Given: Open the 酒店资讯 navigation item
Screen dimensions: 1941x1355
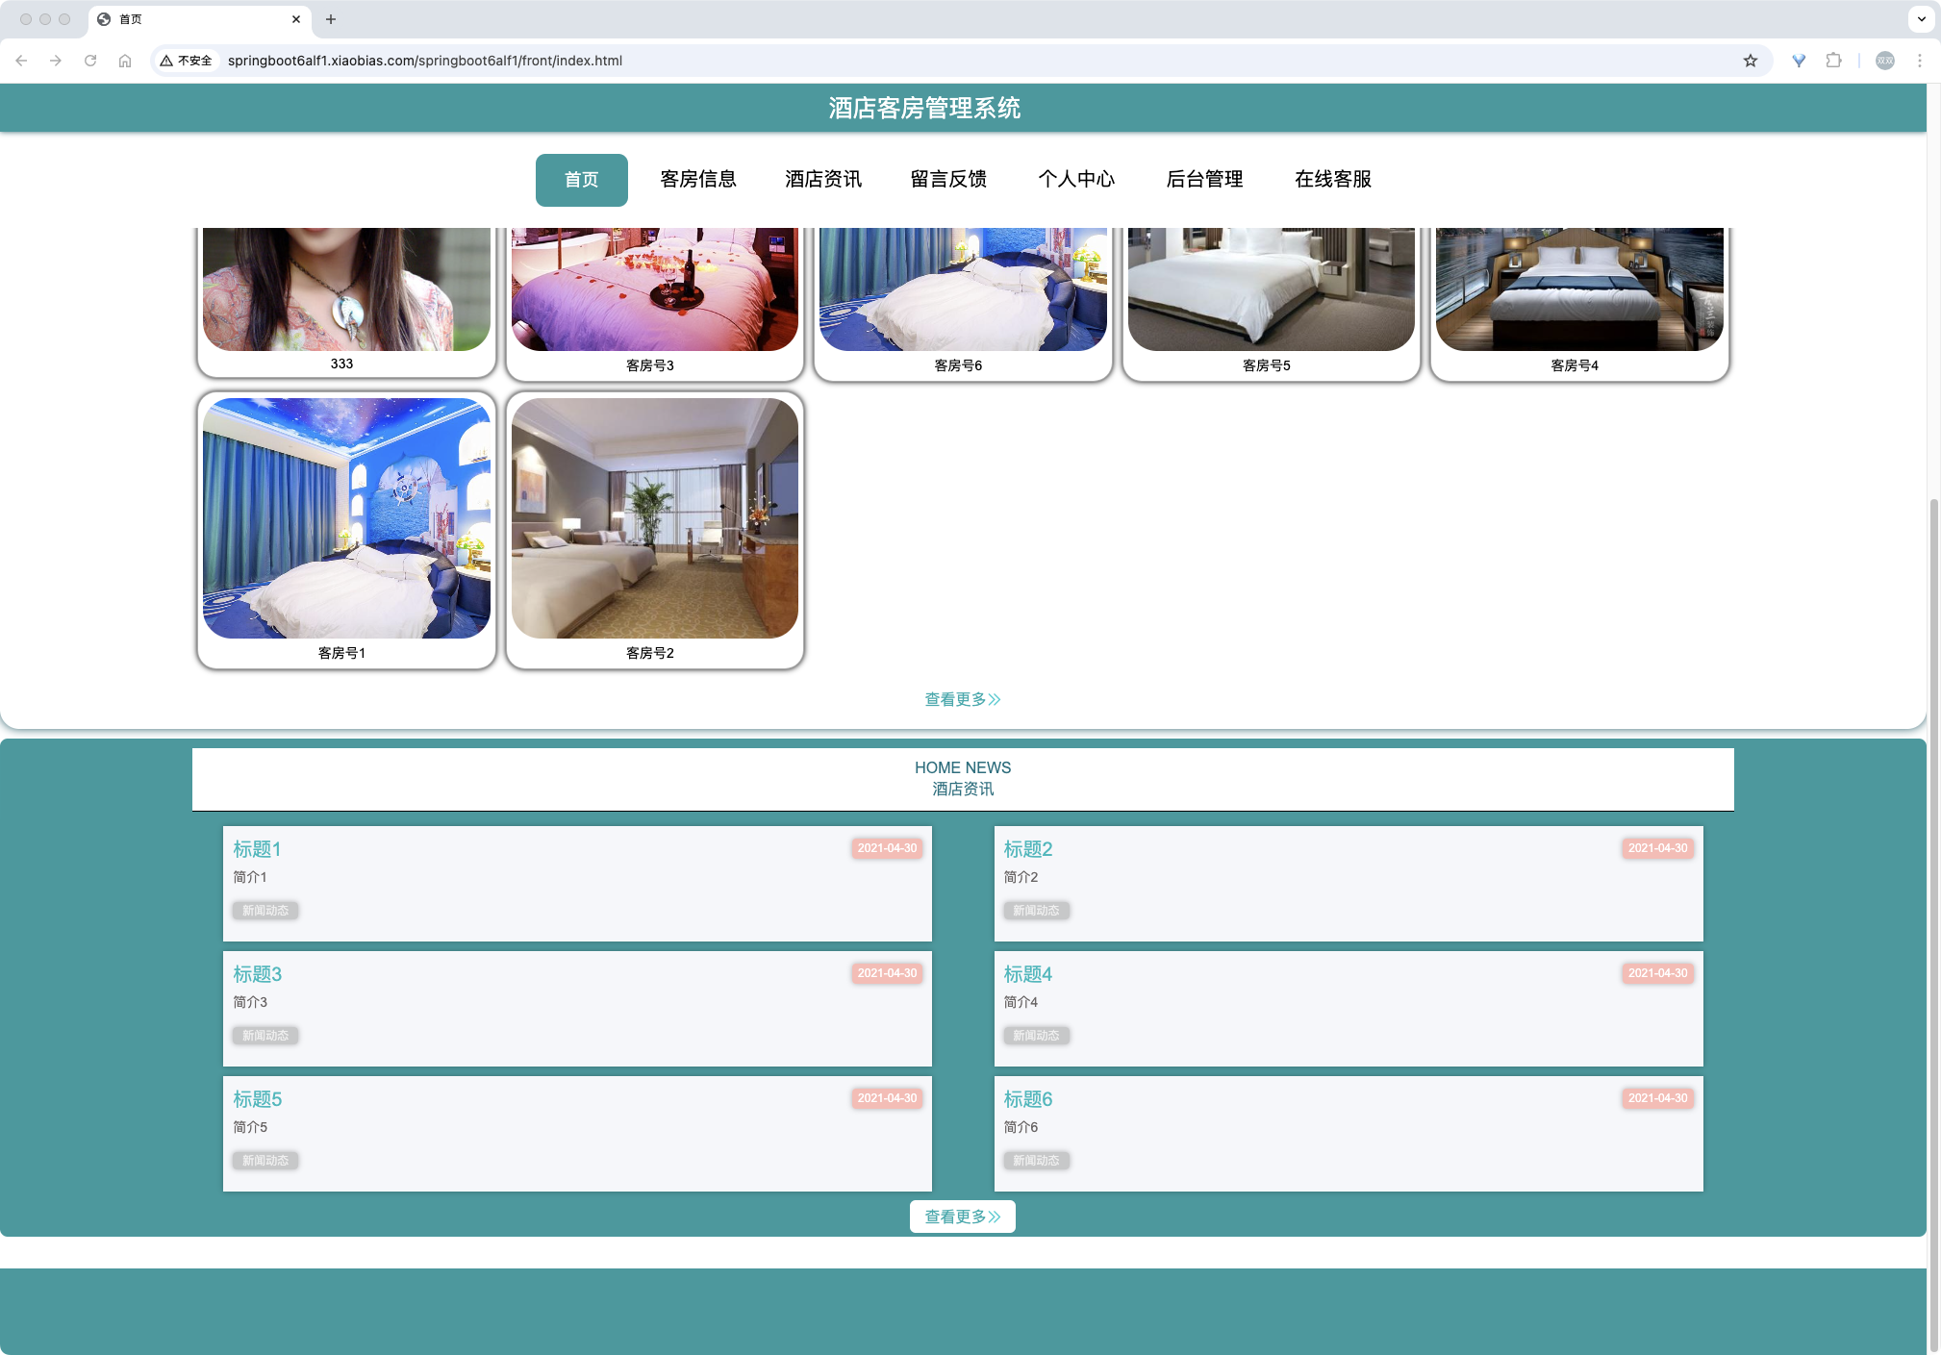Looking at the screenshot, I should 823,180.
